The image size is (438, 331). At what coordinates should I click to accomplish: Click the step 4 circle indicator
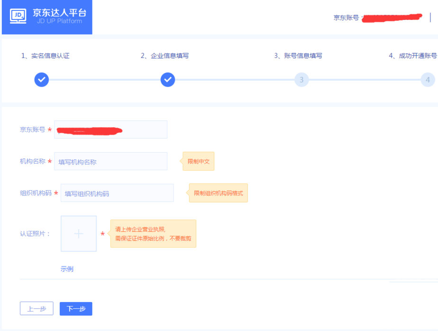[428, 80]
